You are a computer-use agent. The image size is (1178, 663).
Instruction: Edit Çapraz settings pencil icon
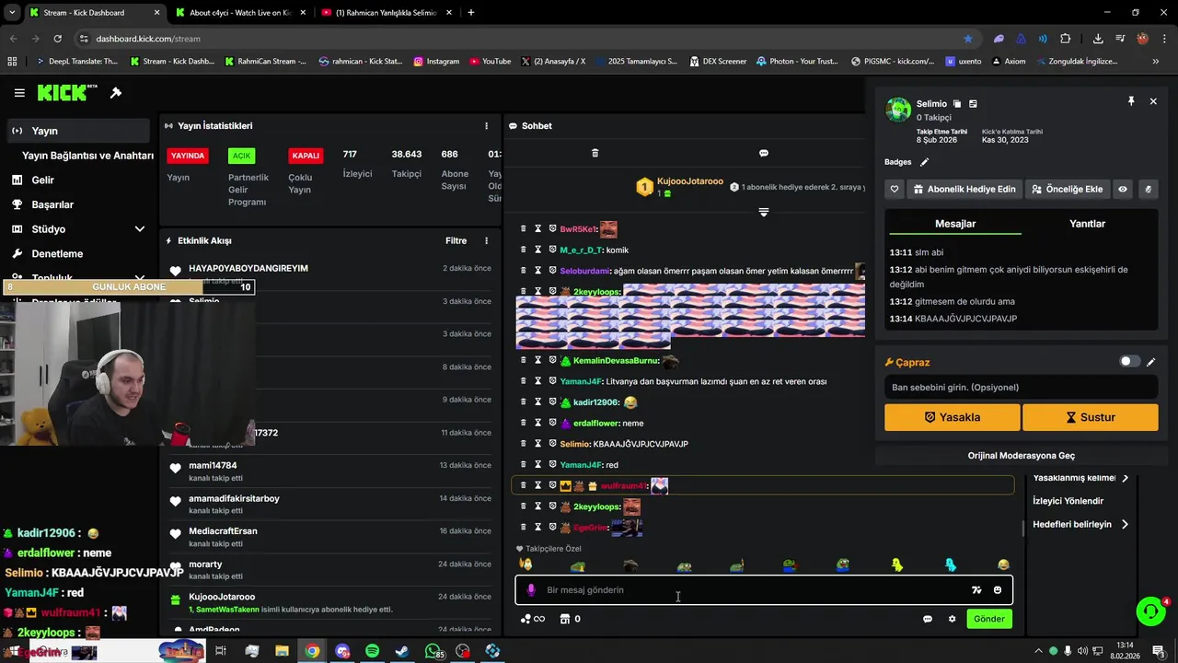(1151, 362)
